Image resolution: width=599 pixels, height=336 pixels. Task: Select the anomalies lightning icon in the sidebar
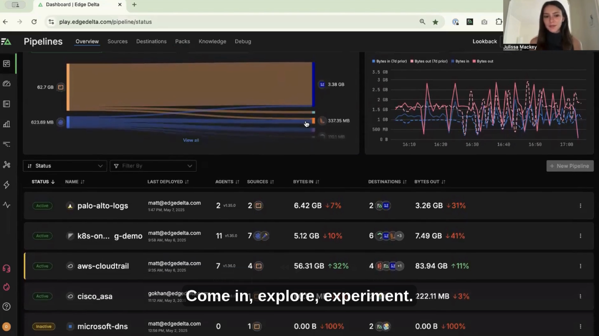click(x=6, y=185)
